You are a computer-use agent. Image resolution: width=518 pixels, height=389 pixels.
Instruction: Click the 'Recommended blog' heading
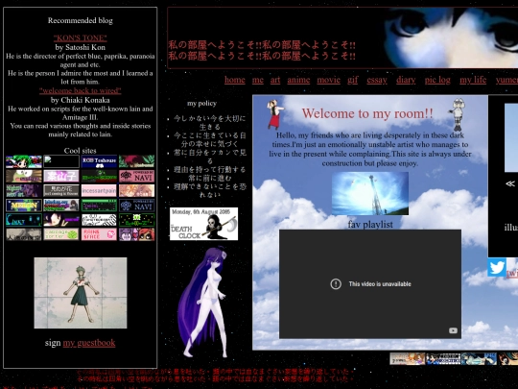click(81, 20)
